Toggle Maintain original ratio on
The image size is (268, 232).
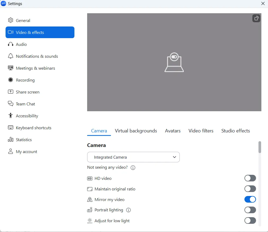(x=250, y=189)
